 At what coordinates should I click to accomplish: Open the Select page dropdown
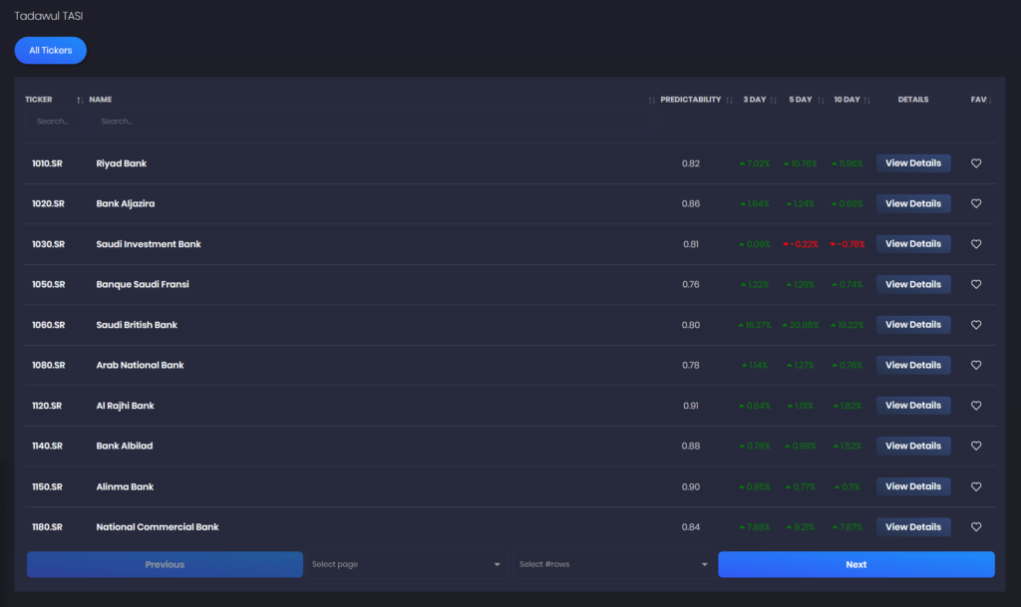tap(406, 564)
